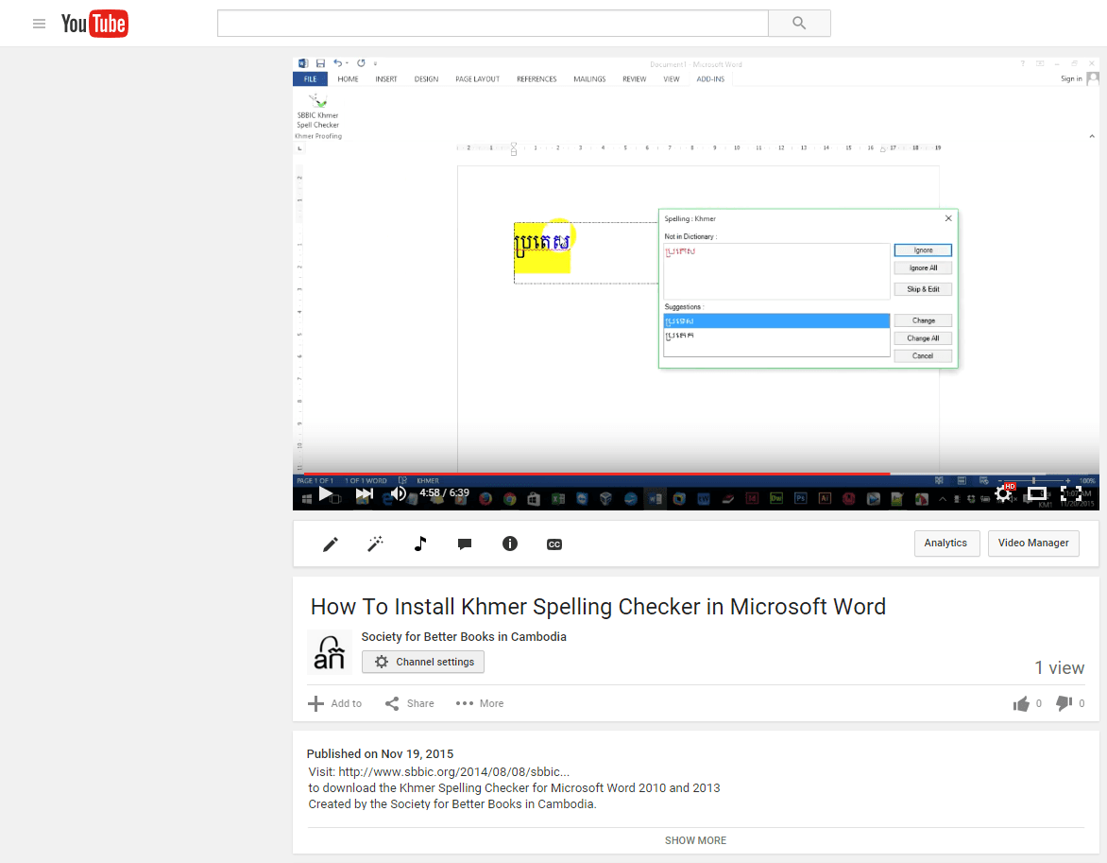The image size is (1107, 863).
Task: Click into the YouTube search field
Action: (493, 24)
